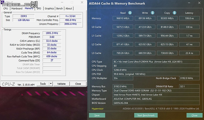Viewport: 204px width, 120px height.
Task: Click the memory Type field DDR5 in CPU-Z
Action: pos(24,16)
